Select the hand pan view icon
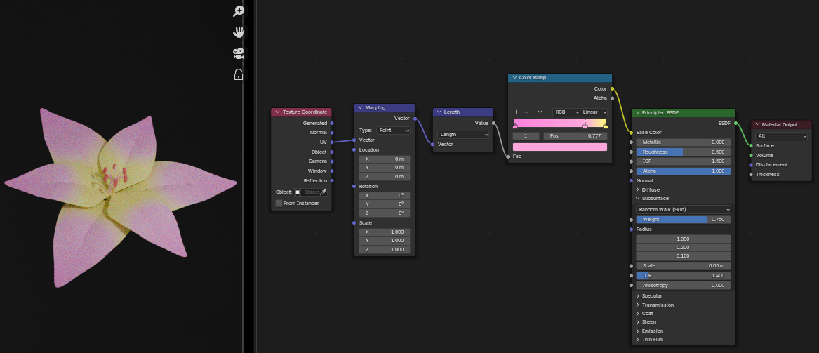This screenshot has width=819, height=353. (239, 32)
